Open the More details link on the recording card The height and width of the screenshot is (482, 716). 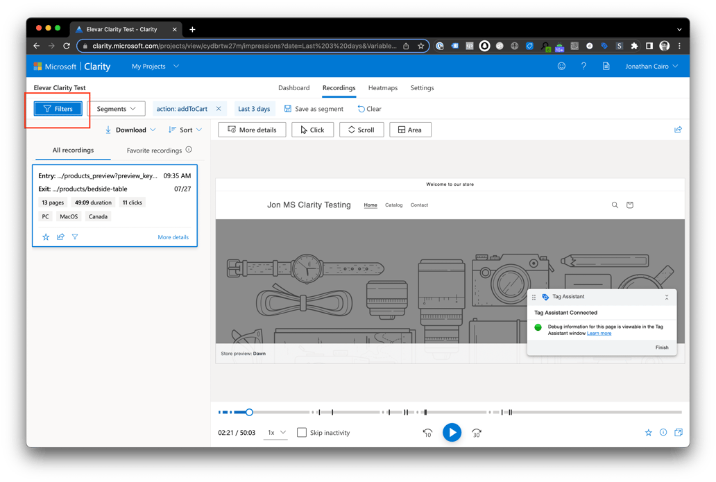point(173,237)
